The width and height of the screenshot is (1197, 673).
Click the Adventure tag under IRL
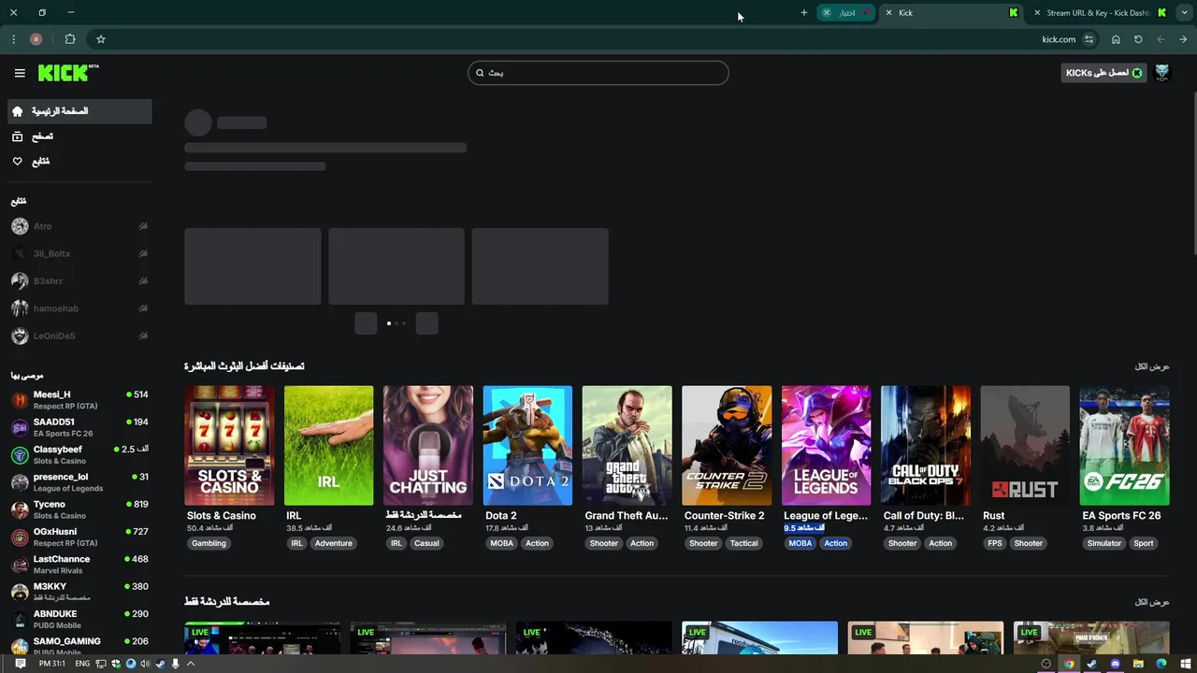point(334,543)
